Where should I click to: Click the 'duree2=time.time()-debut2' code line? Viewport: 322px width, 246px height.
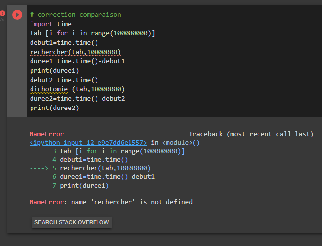click(77, 98)
